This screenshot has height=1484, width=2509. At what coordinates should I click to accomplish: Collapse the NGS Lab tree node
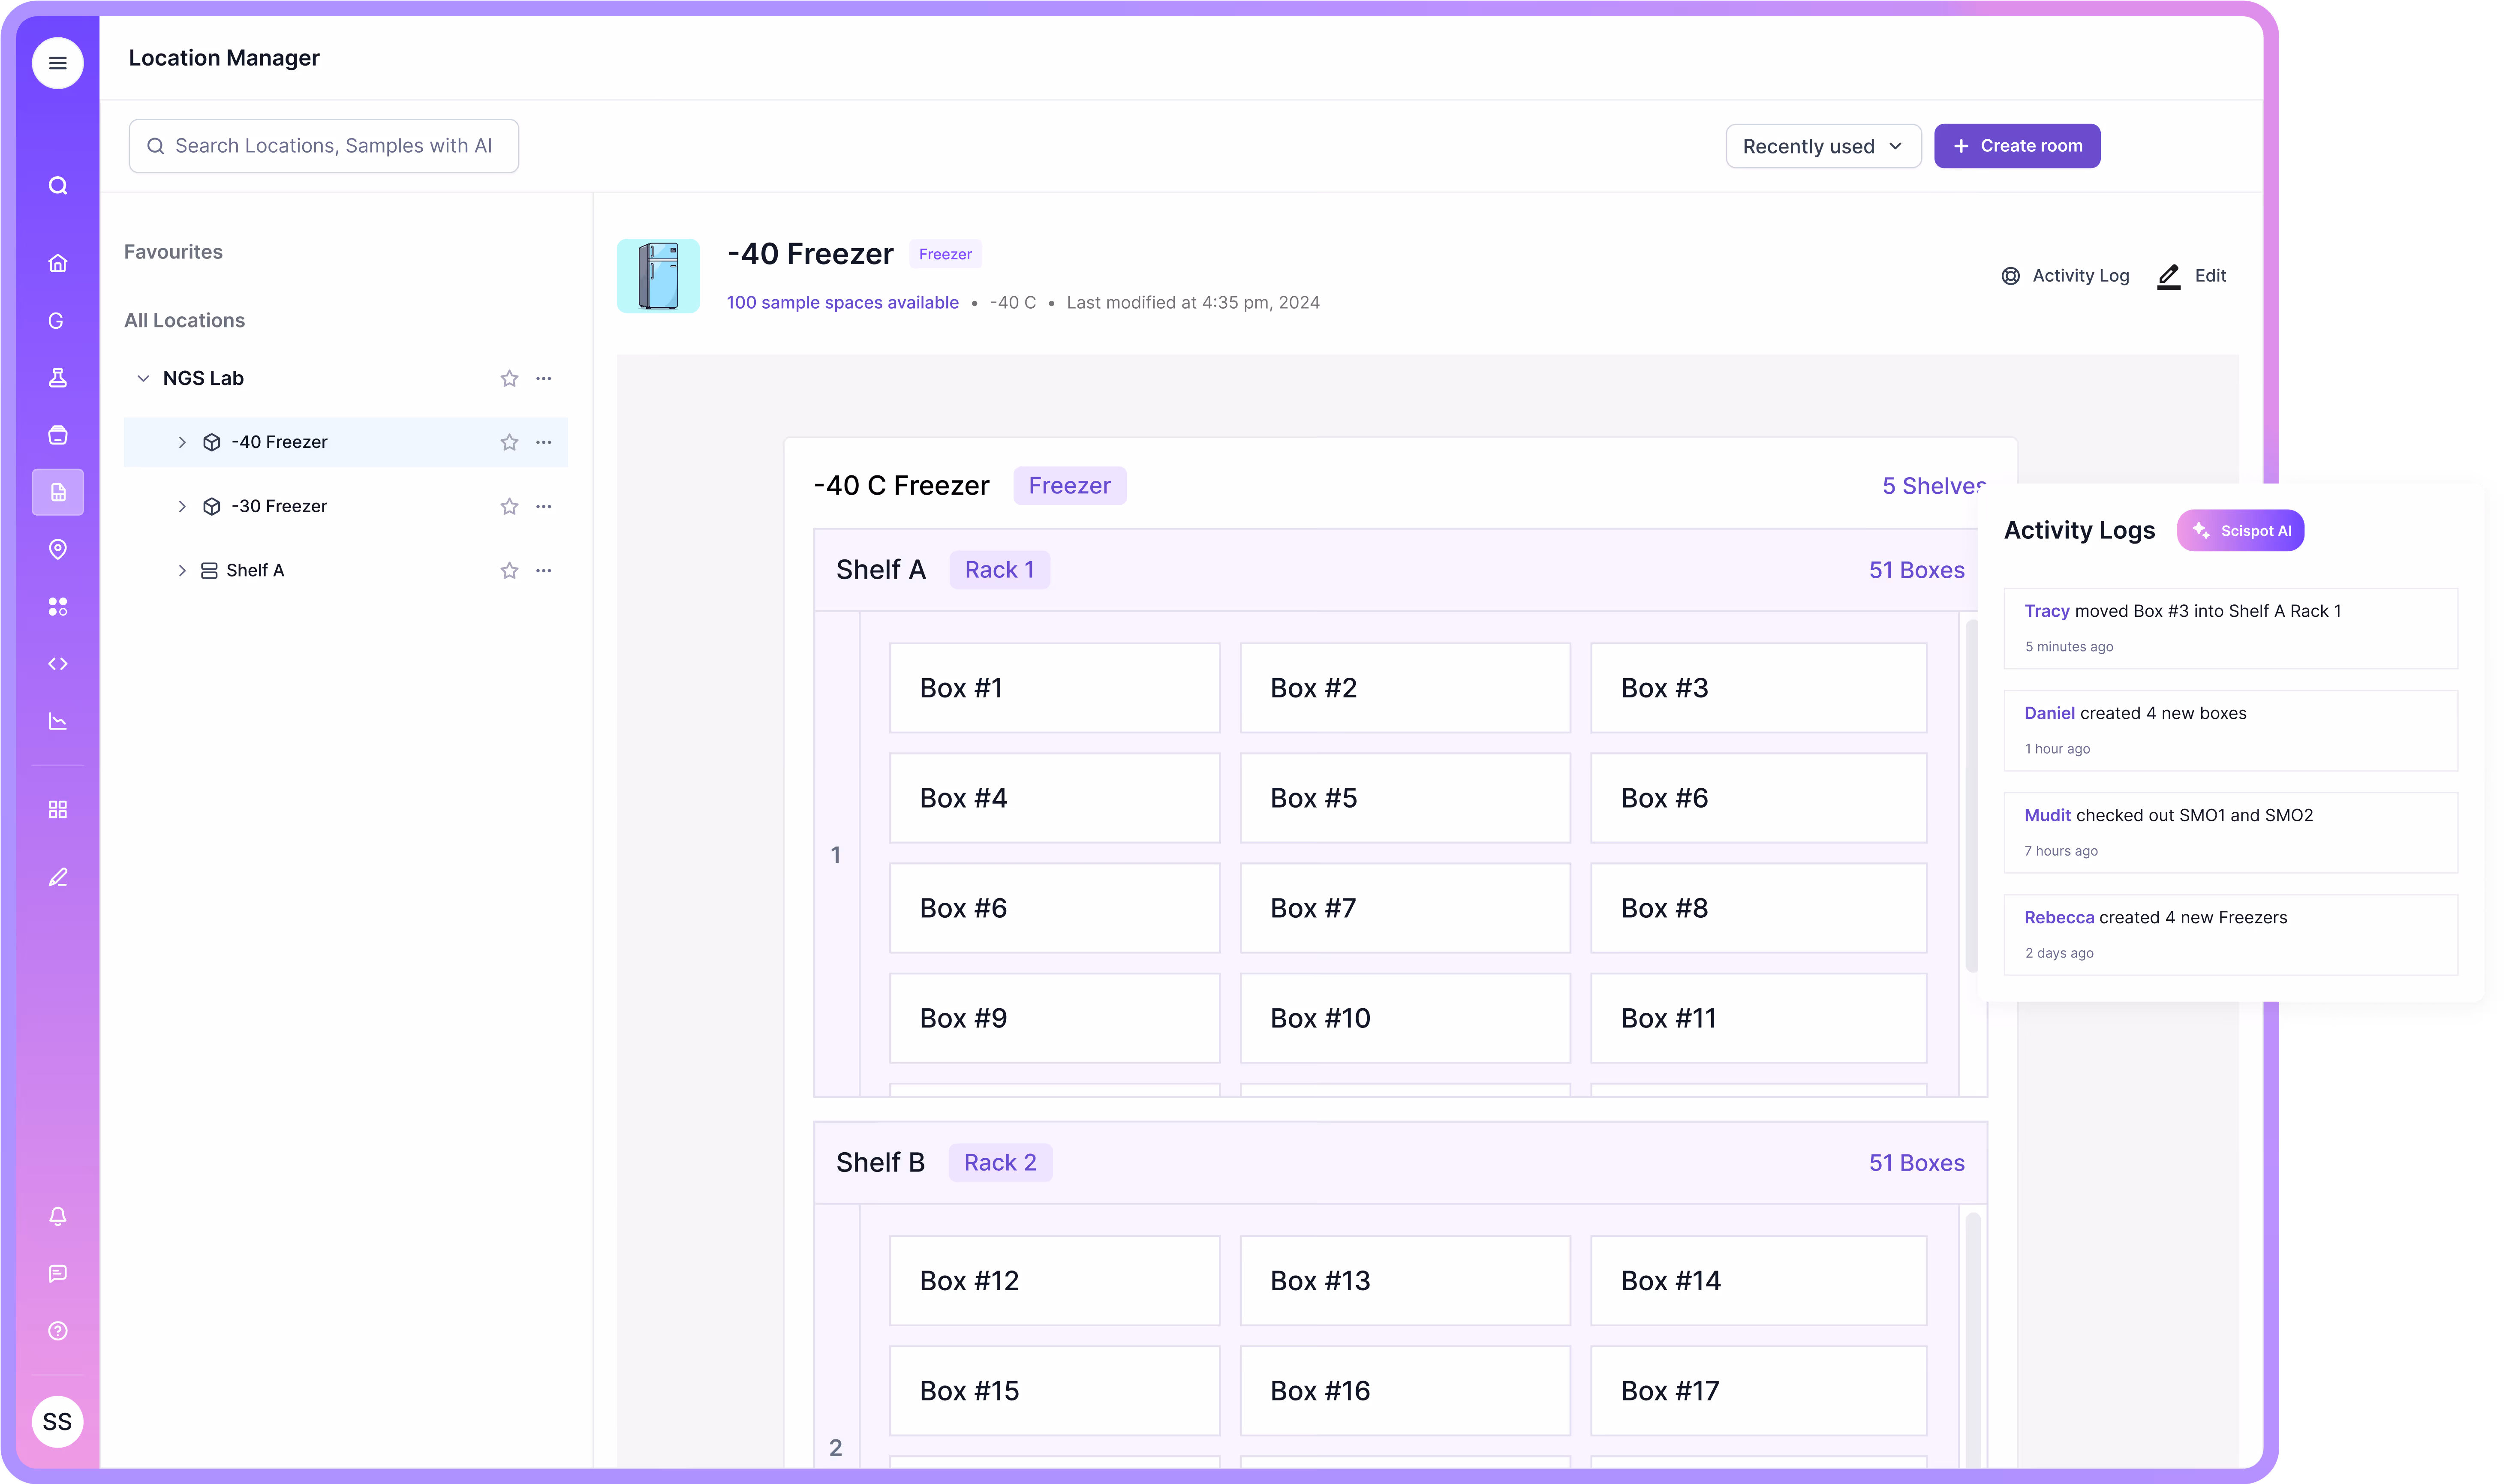coord(143,378)
